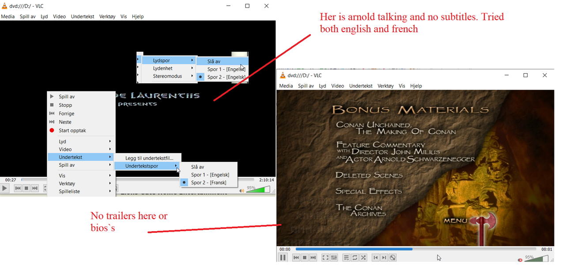Open Lyd menu in left VLC menubar
Image resolution: width=565 pixels, height=266 pixels.
[44, 16]
